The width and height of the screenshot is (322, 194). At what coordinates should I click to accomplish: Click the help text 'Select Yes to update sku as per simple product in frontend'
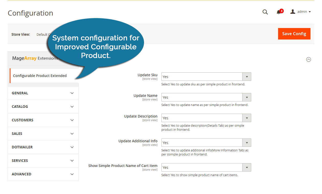click(203, 84)
